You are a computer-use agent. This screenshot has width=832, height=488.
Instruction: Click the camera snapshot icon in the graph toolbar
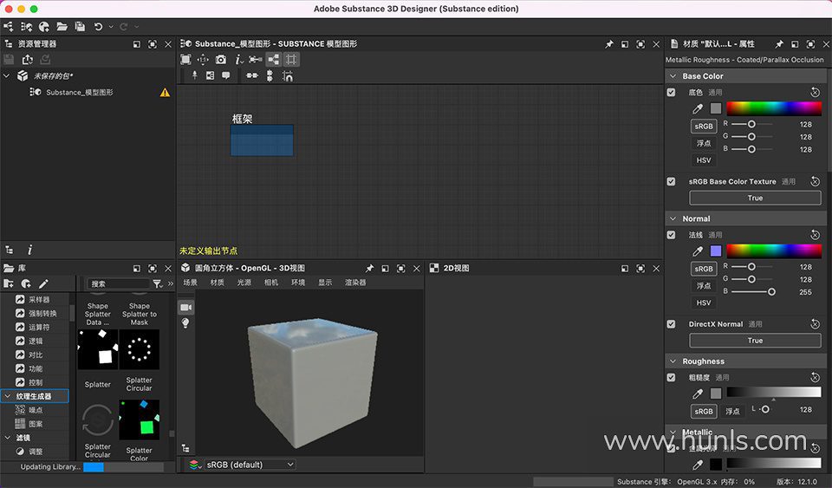click(x=221, y=60)
